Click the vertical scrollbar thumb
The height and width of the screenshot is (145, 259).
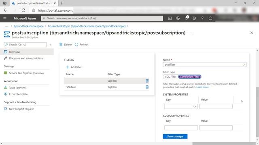pos(257,112)
